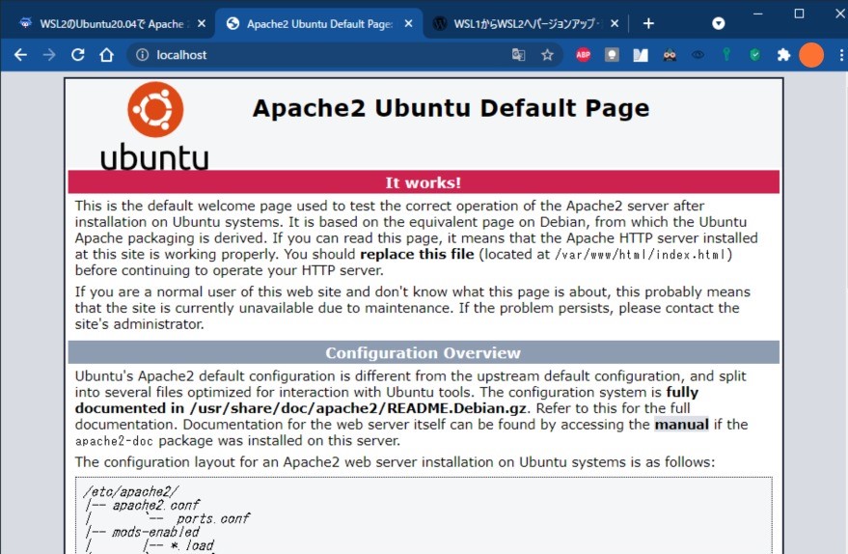Open a new tab with plus button
The image size is (848, 554).
point(648,24)
